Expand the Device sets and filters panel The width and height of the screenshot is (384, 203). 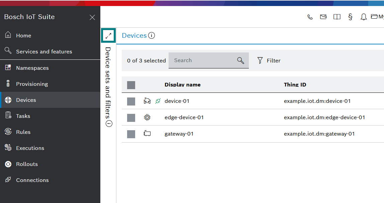[x=108, y=36]
